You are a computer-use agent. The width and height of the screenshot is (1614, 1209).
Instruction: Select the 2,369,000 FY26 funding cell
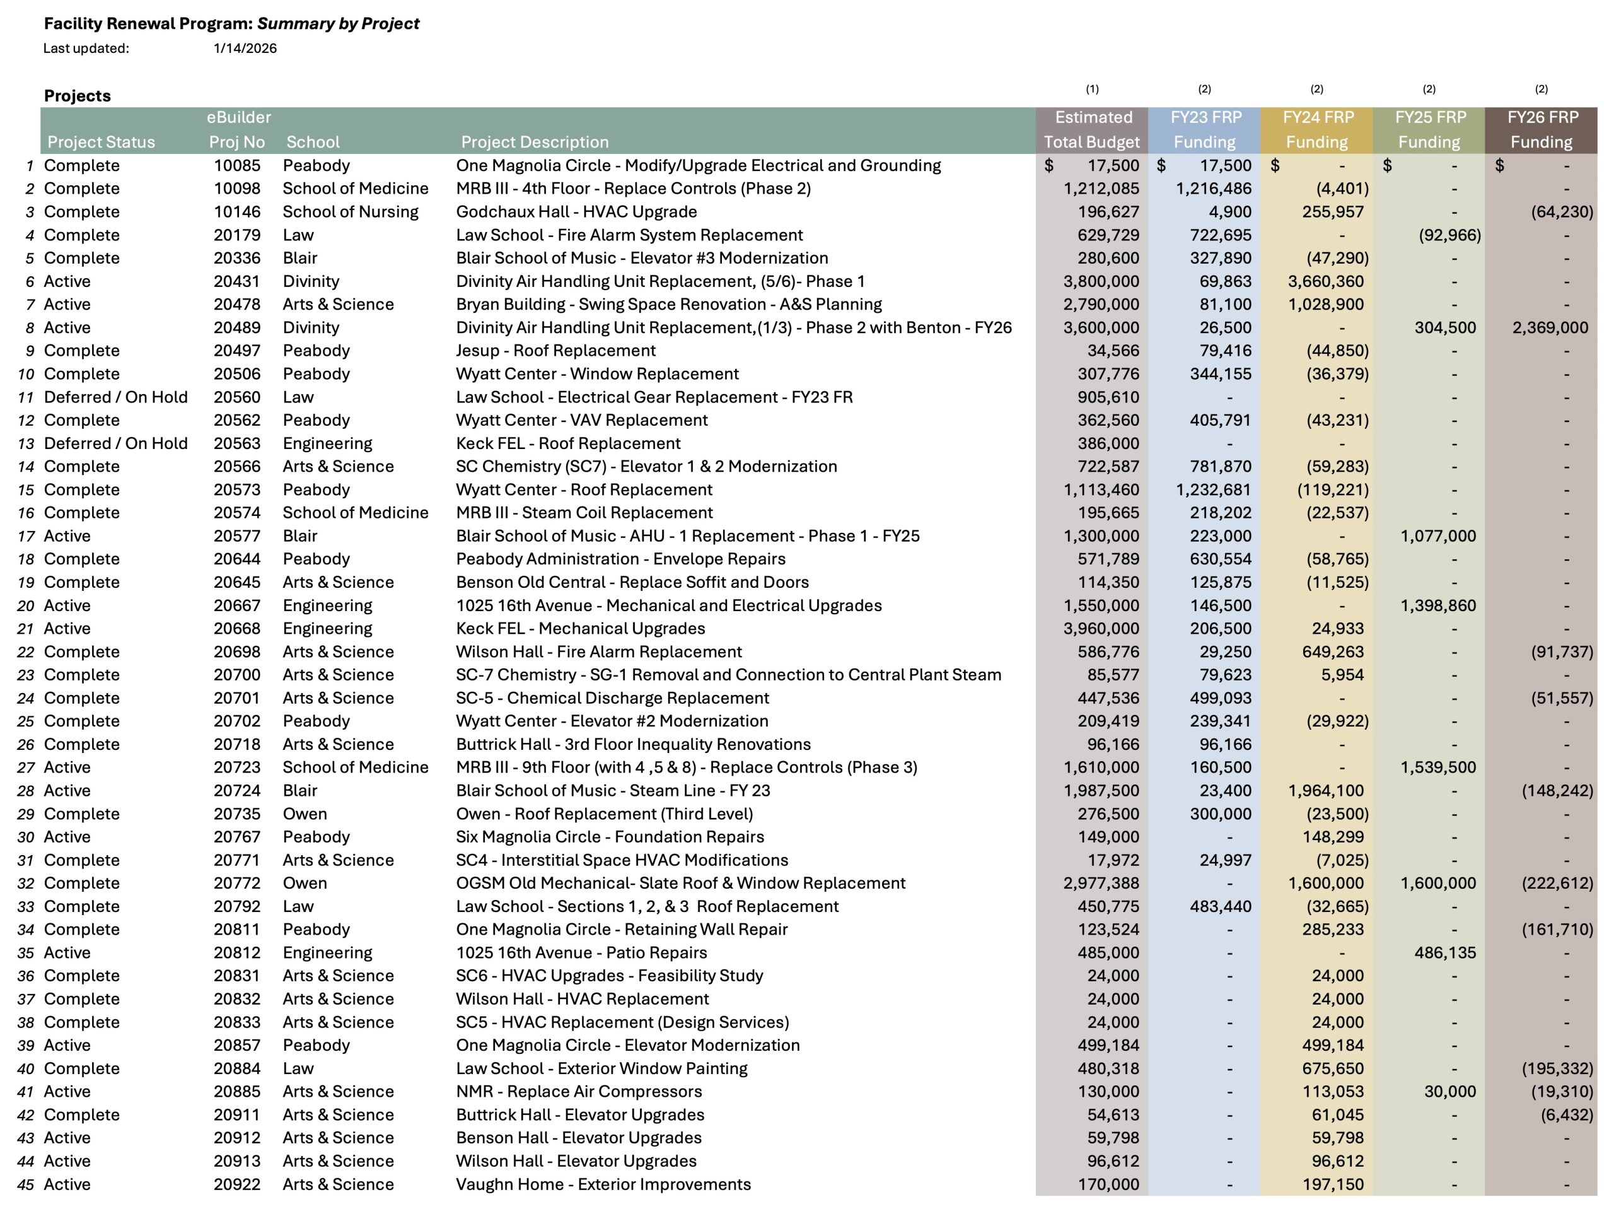1549,327
